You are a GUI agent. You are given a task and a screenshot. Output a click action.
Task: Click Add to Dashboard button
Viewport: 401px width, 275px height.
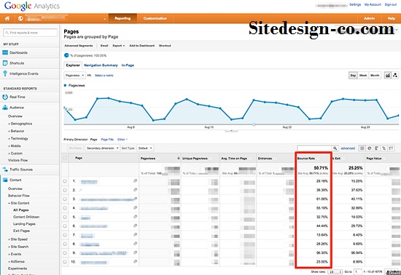point(141,46)
